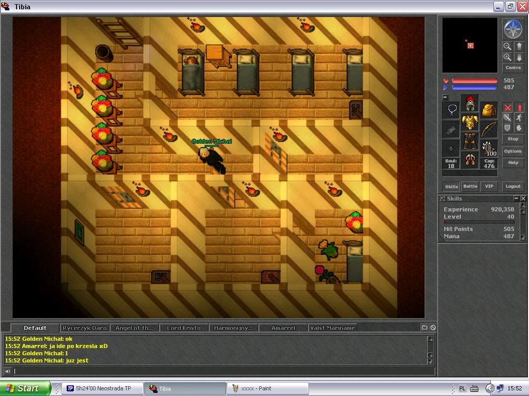The width and height of the screenshot is (529, 396).
Task: Click the Tibia taskbar button
Action: click(x=185, y=388)
